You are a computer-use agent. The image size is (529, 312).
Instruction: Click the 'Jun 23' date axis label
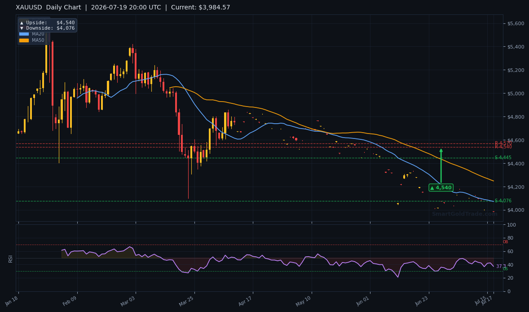(x=422, y=300)
